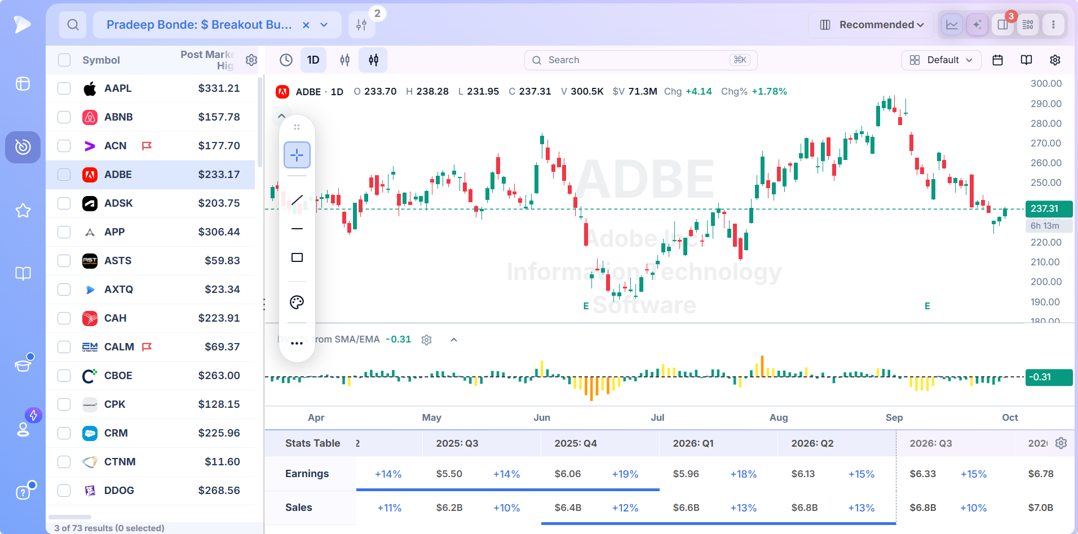Open the clock history icon
This screenshot has height=534, width=1078.
[x=286, y=60]
